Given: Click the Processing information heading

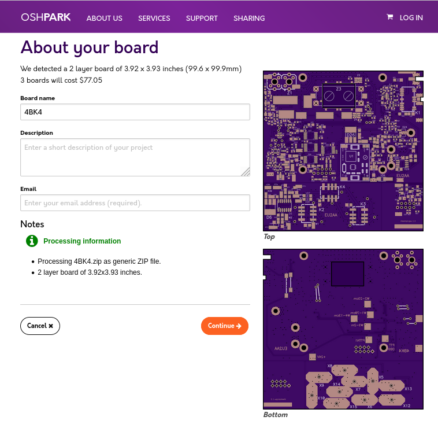Looking at the screenshot, I should 82,241.
